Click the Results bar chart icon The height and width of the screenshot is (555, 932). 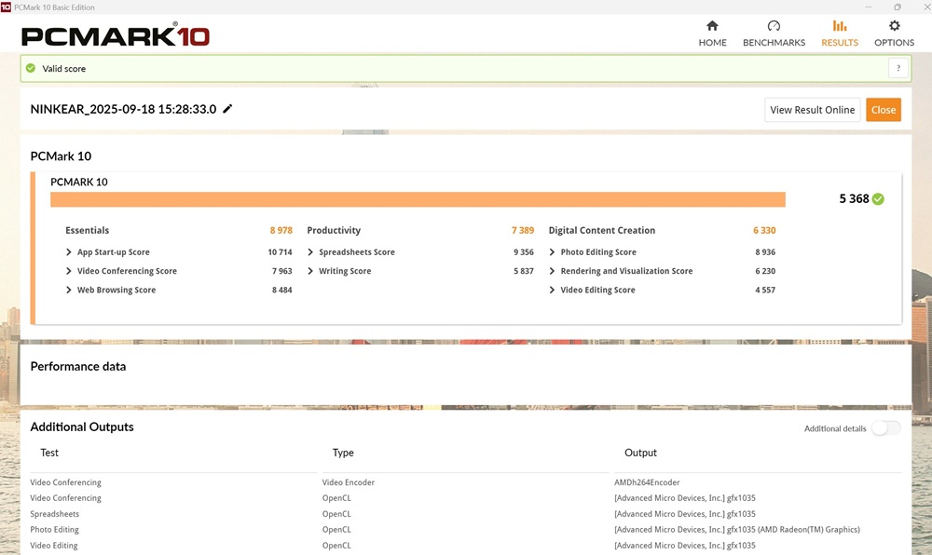[x=839, y=26]
